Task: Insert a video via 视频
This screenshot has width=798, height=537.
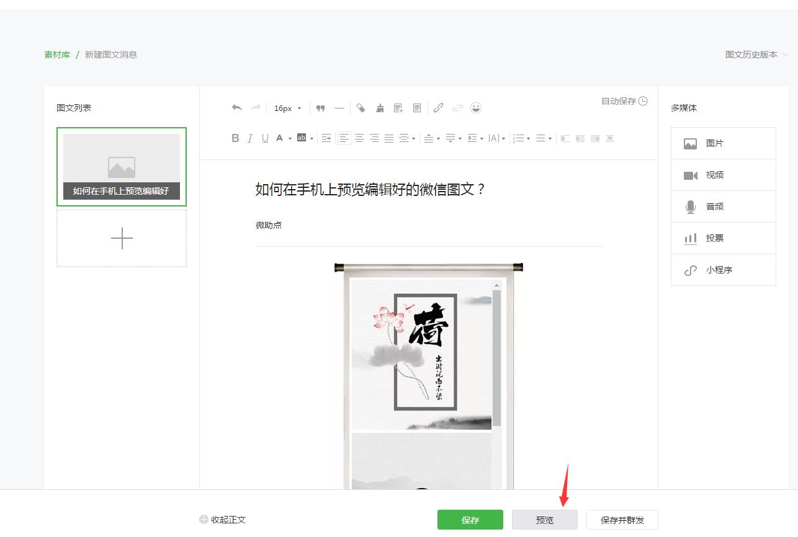Action: click(724, 175)
